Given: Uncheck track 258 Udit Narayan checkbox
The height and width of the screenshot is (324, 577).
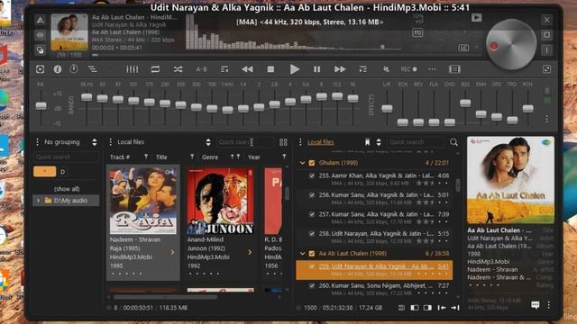Looking at the screenshot, I should coord(312,234).
